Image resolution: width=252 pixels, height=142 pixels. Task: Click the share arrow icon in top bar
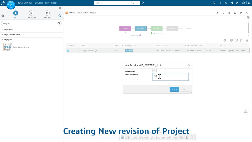click(226, 3)
